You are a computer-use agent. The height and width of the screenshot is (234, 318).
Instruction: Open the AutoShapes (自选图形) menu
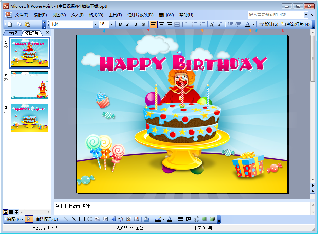pyautogui.click(x=48, y=219)
